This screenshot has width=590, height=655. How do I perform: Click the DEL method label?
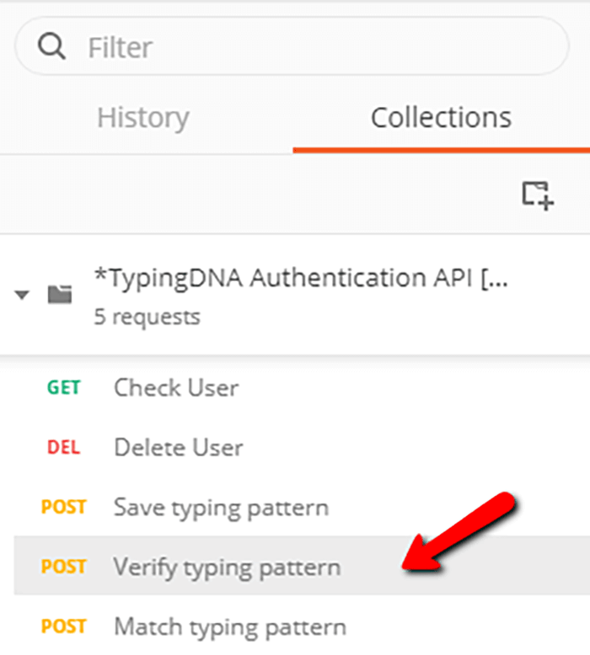[63, 447]
